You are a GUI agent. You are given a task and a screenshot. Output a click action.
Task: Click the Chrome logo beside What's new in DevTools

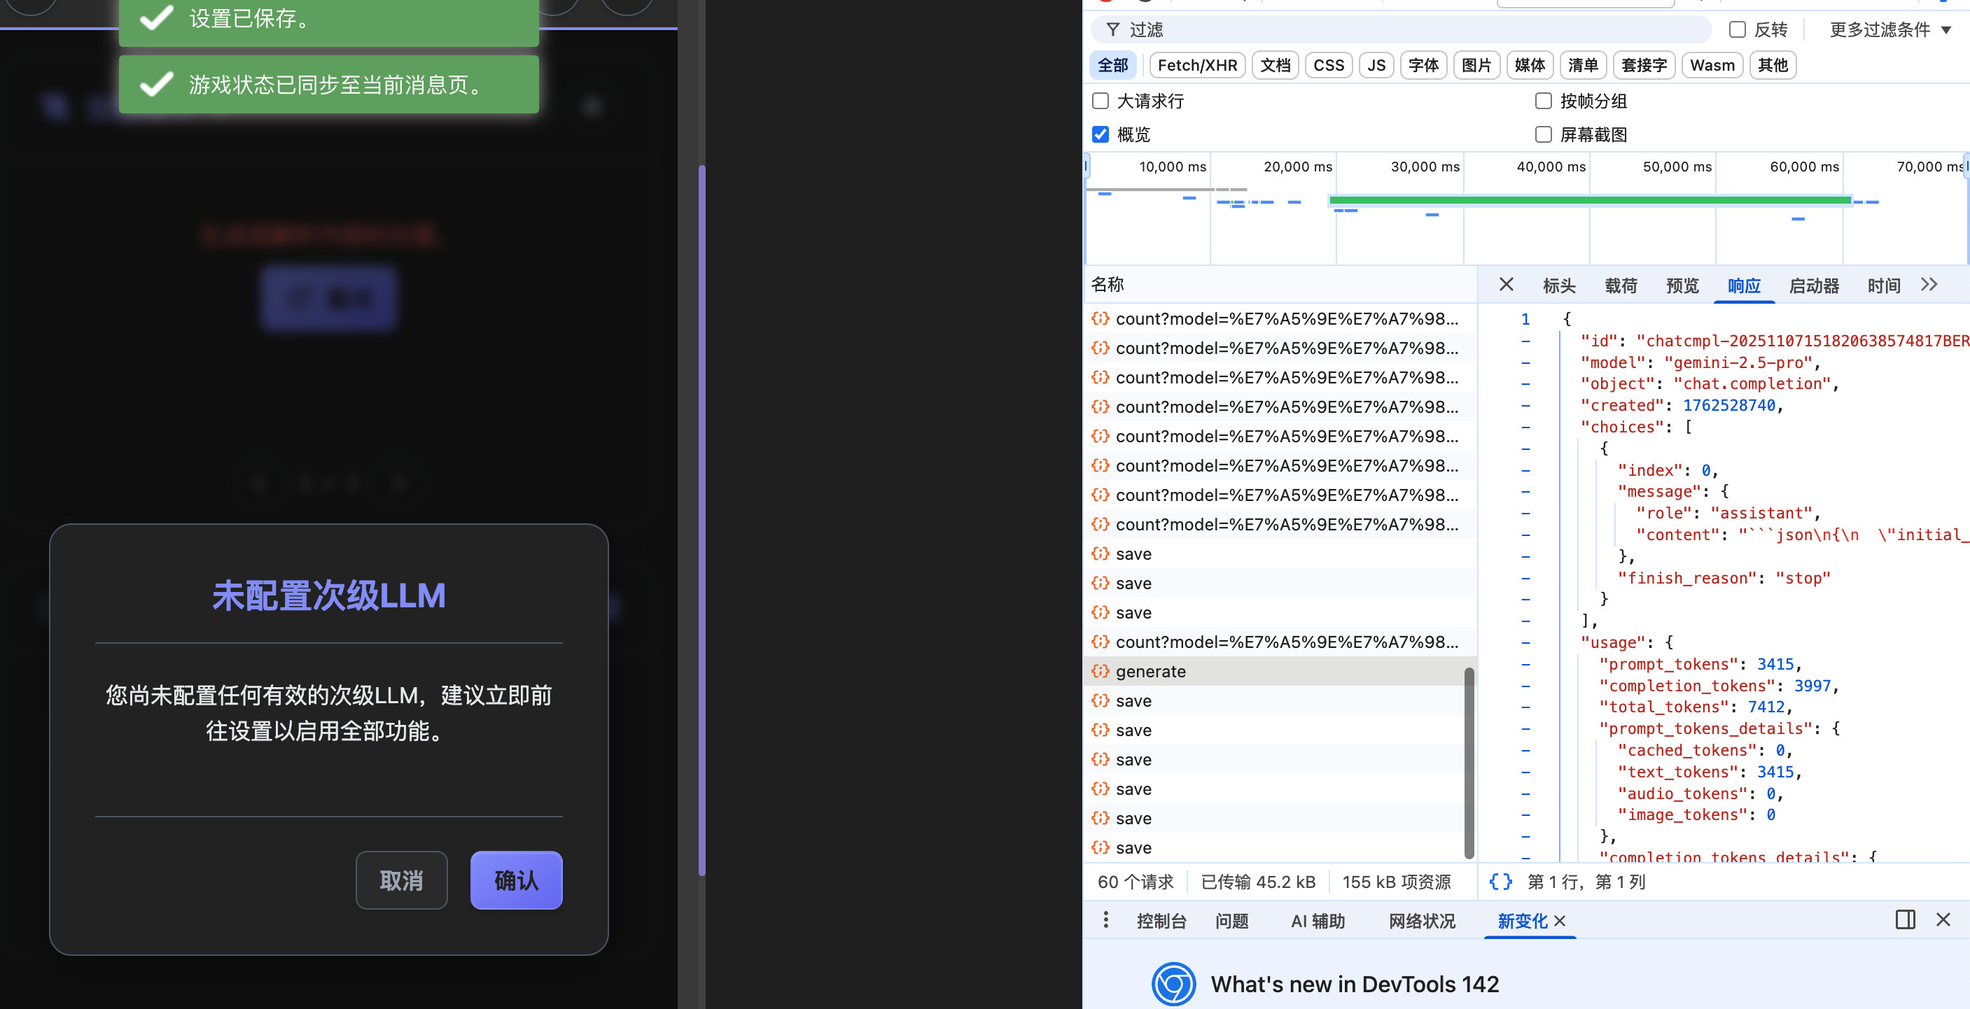click(1174, 984)
